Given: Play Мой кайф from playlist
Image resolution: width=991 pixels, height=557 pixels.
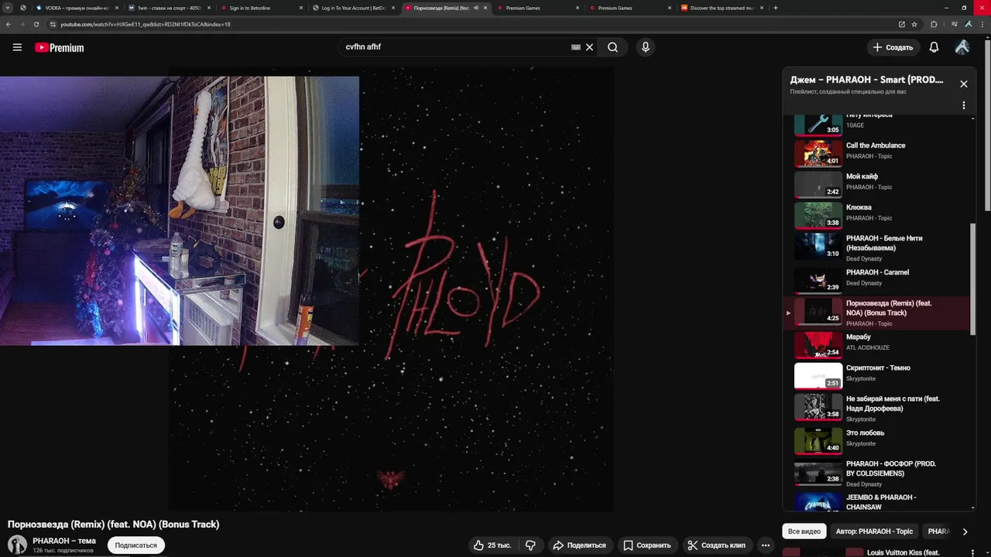Looking at the screenshot, I should [877, 184].
